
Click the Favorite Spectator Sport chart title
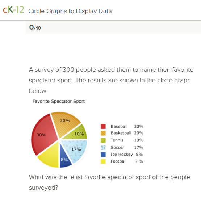[x=59, y=101]
